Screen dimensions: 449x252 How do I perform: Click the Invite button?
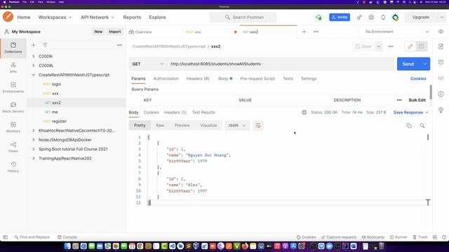(x=340, y=17)
